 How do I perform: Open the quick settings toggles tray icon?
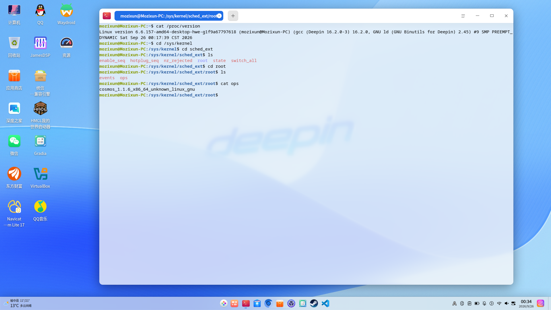[x=514, y=303]
